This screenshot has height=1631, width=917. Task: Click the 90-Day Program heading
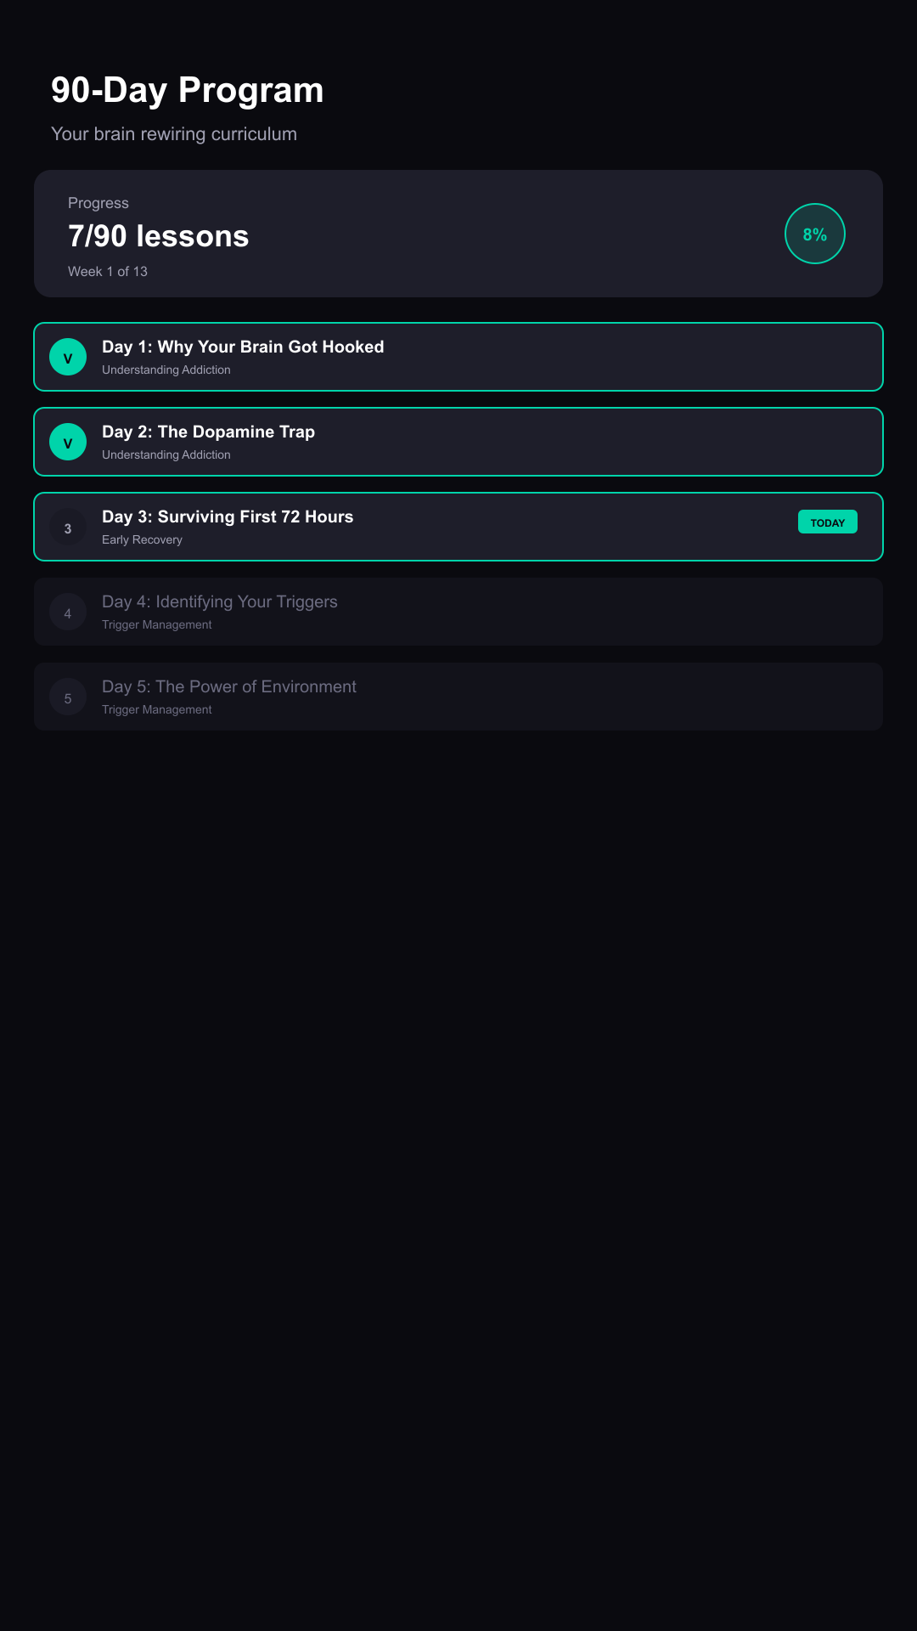click(188, 90)
